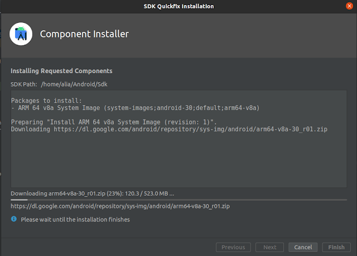Close the SDK Quickfix Installation dialog
357x256 pixels.
click(x=349, y=6)
